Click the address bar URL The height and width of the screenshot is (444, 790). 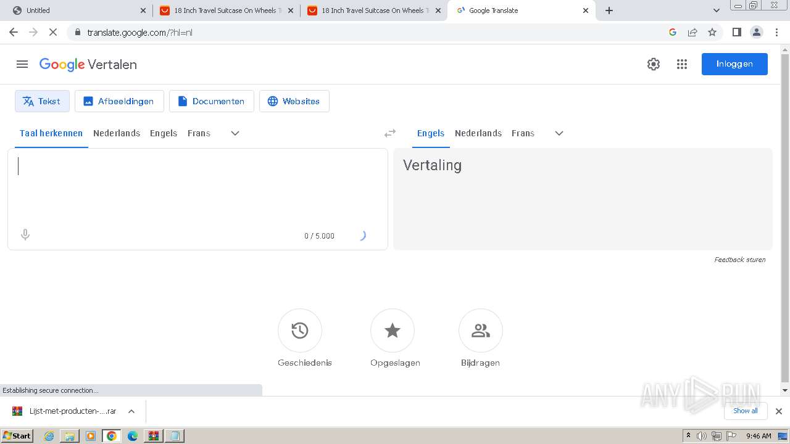[x=139, y=33]
